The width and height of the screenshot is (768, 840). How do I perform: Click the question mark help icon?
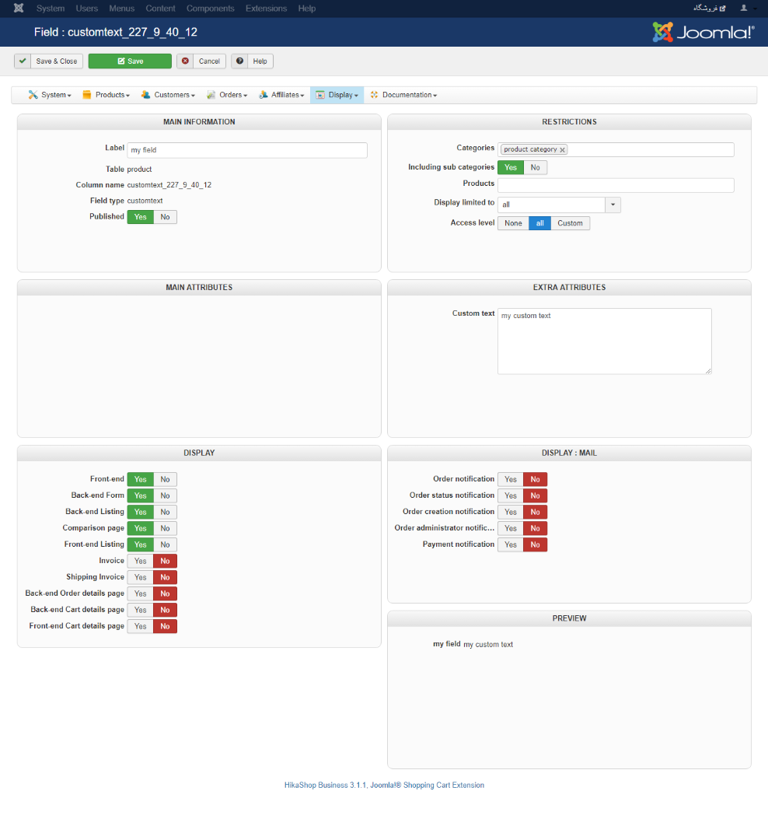pyautogui.click(x=240, y=61)
